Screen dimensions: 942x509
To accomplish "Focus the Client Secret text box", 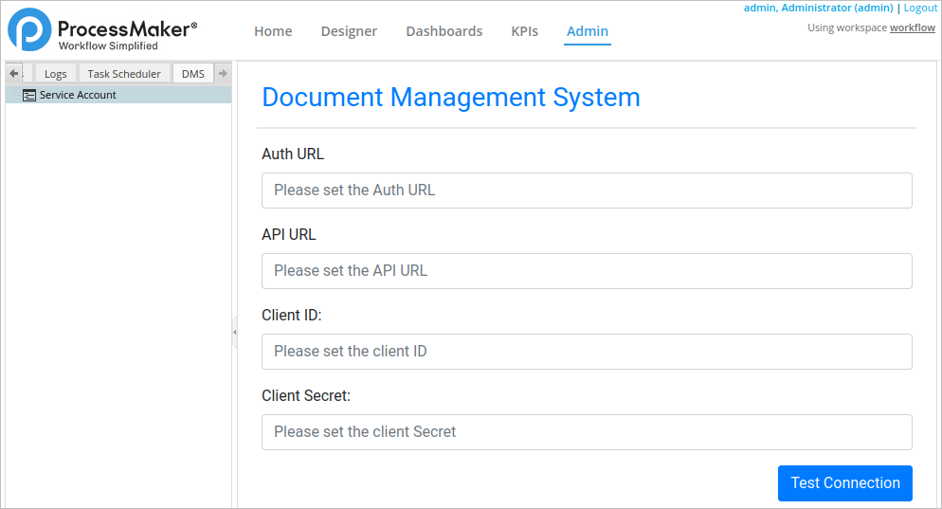I will coord(587,432).
